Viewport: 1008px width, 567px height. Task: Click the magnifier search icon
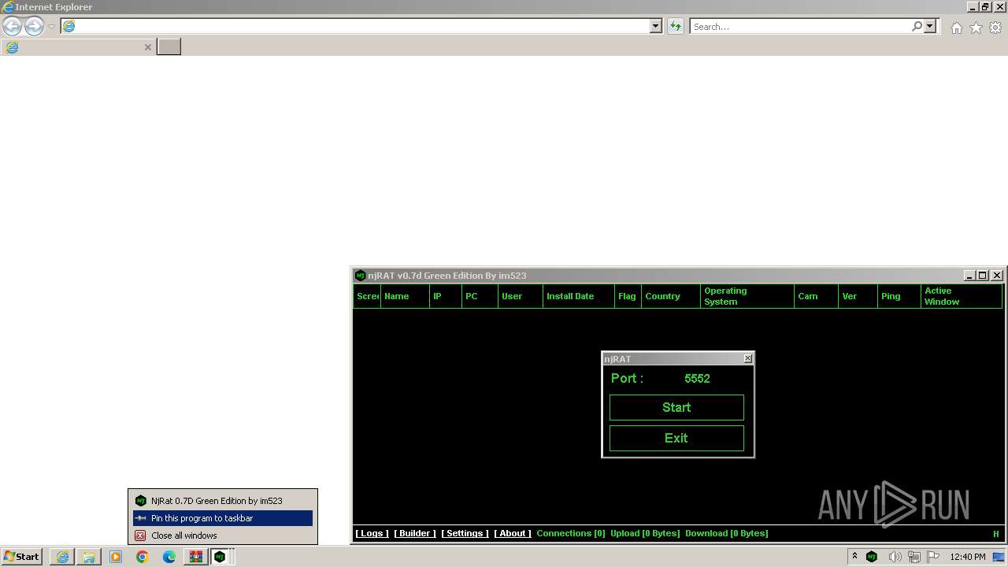917,26
